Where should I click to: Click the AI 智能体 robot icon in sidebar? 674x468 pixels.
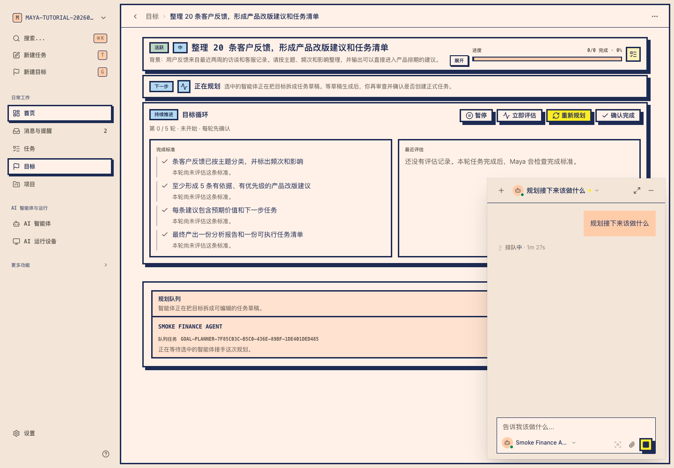(x=16, y=224)
